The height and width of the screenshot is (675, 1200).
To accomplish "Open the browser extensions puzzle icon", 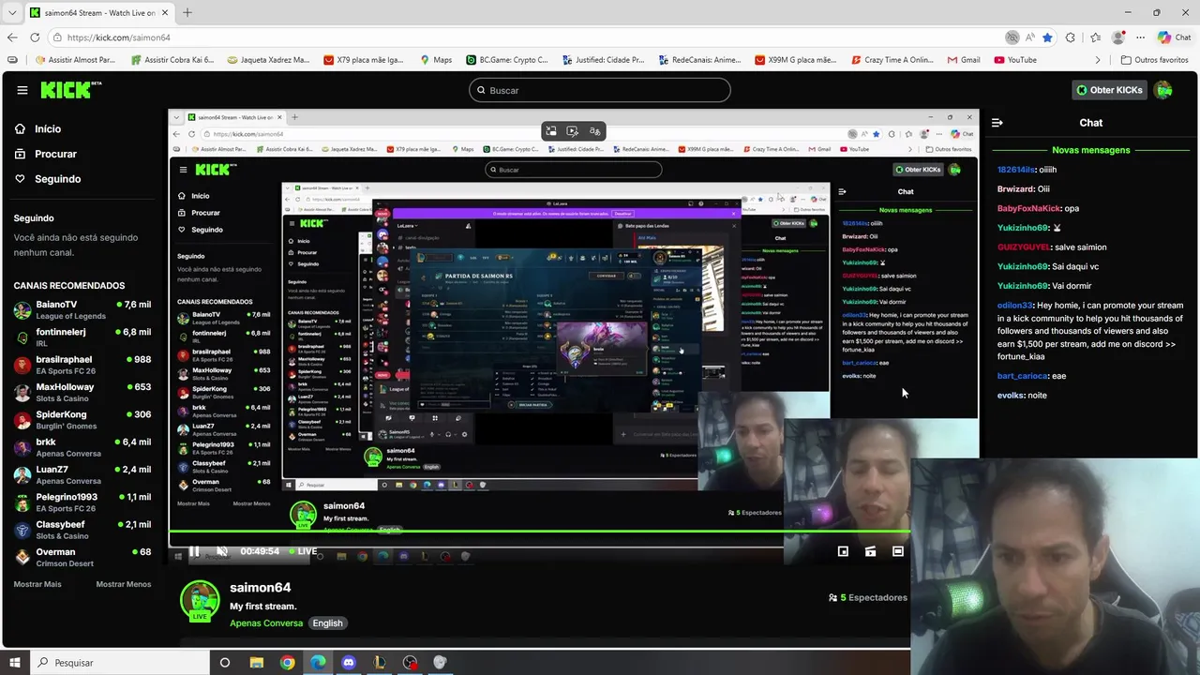I will pos(1071,37).
